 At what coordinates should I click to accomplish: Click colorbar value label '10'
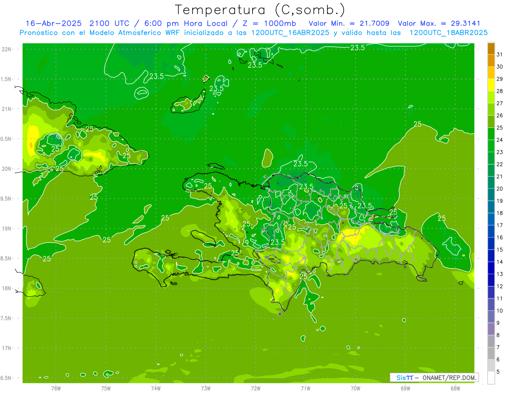500,311
